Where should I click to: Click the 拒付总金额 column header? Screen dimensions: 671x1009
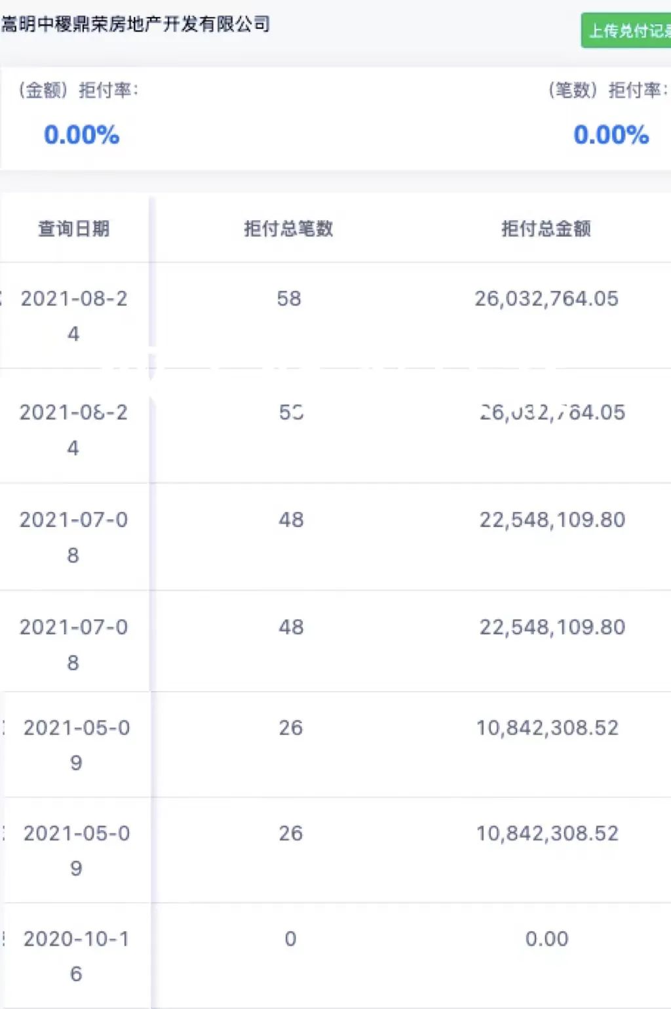[546, 229]
